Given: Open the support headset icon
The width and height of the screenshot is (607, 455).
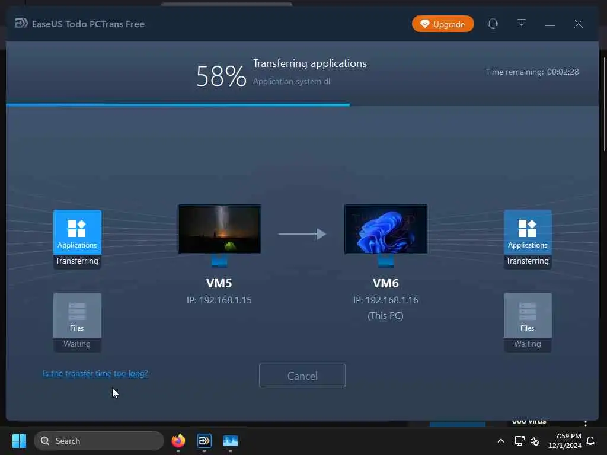Looking at the screenshot, I should click(x=493, y=24).
